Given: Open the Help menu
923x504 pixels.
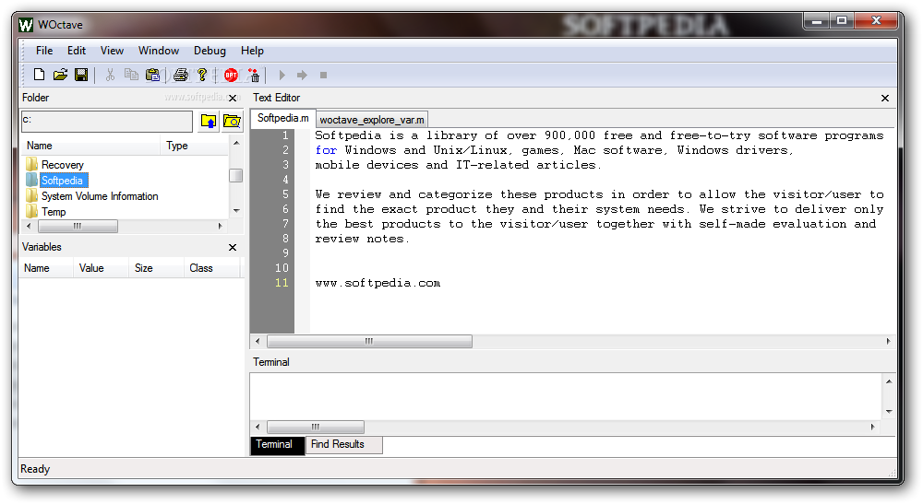Looking at the screenshot, I should point(252,51).
